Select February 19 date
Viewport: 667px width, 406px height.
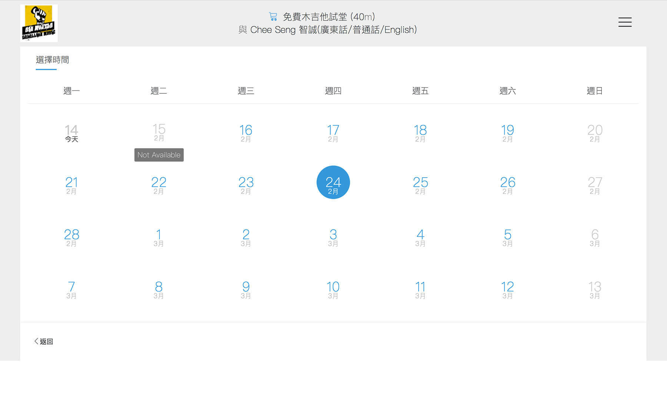[508, 133]
